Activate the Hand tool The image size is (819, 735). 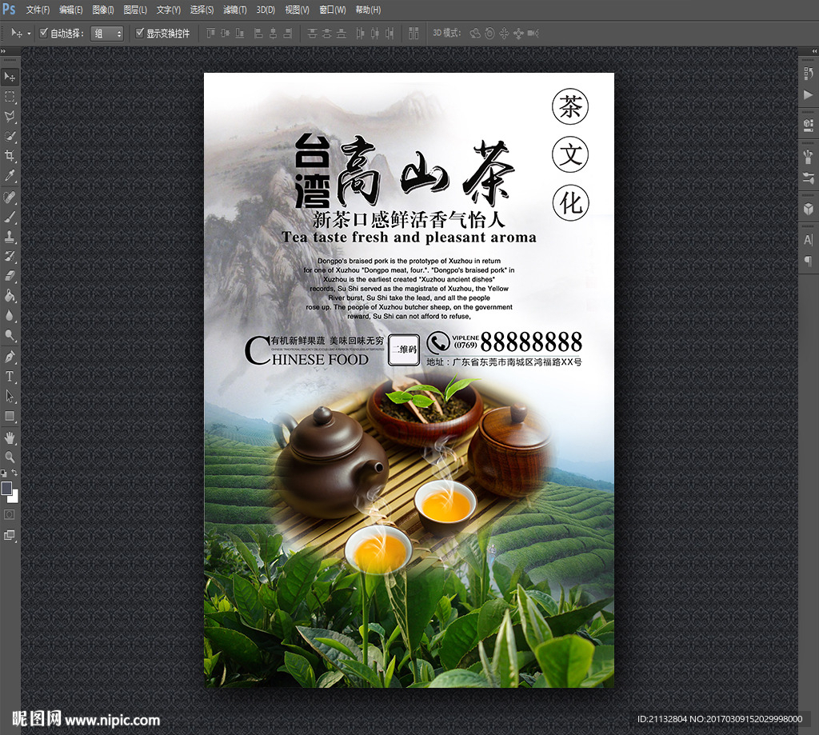(10, 437)
